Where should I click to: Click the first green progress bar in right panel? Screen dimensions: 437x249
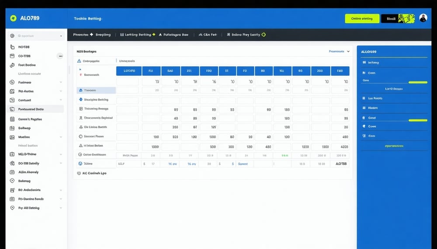[x=417, y=82]
